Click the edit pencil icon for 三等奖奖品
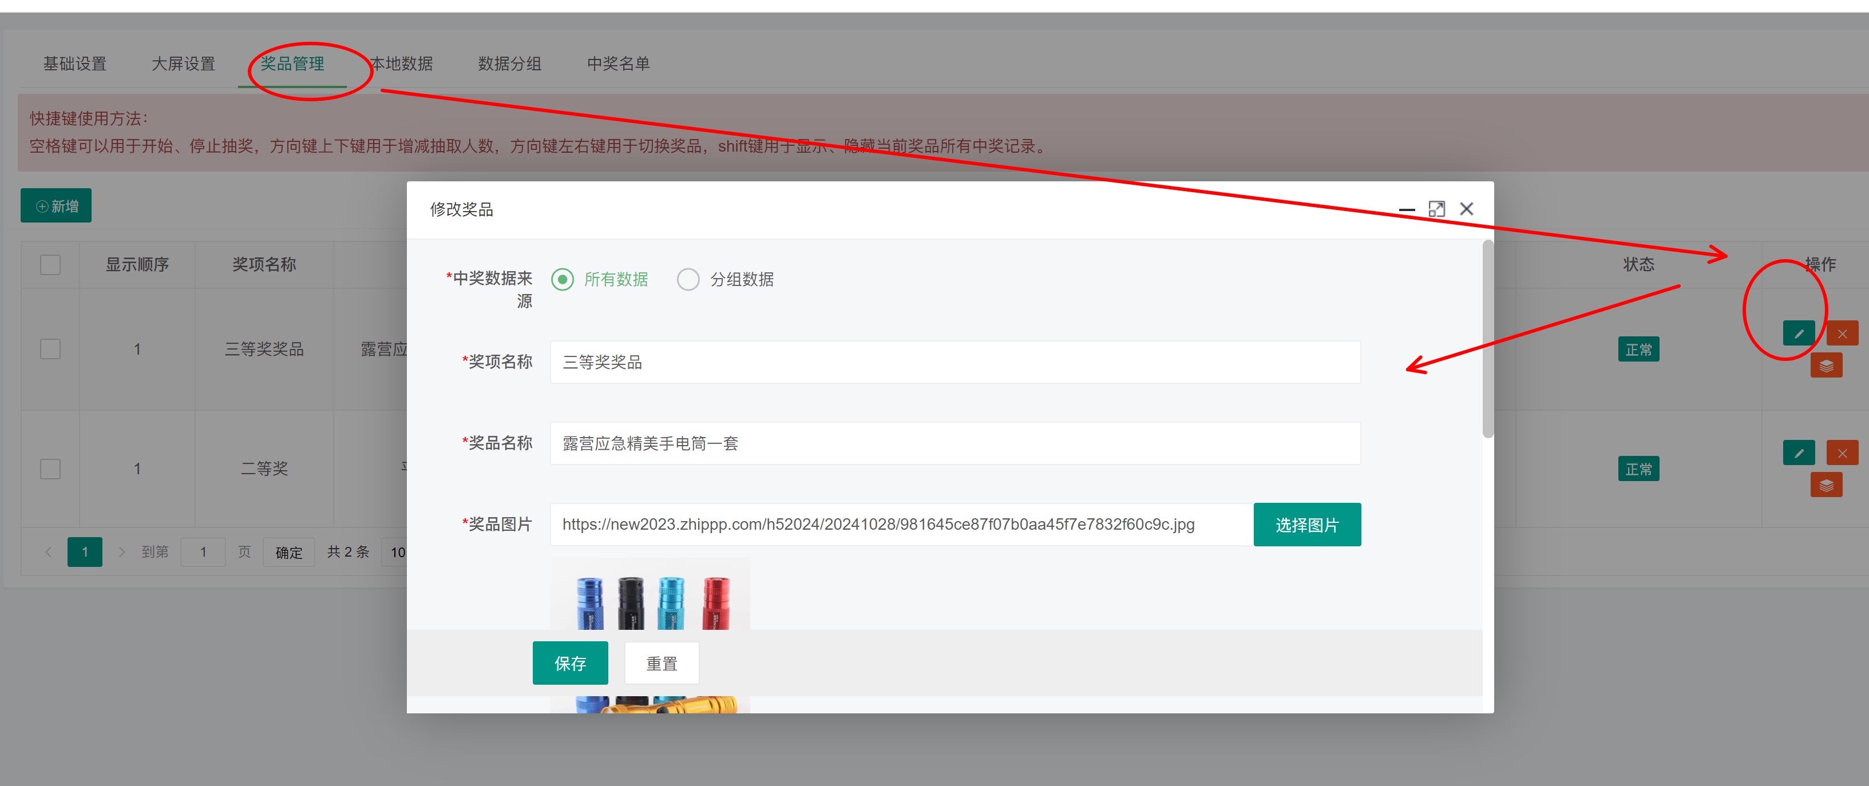 [x=1798, y=334]
